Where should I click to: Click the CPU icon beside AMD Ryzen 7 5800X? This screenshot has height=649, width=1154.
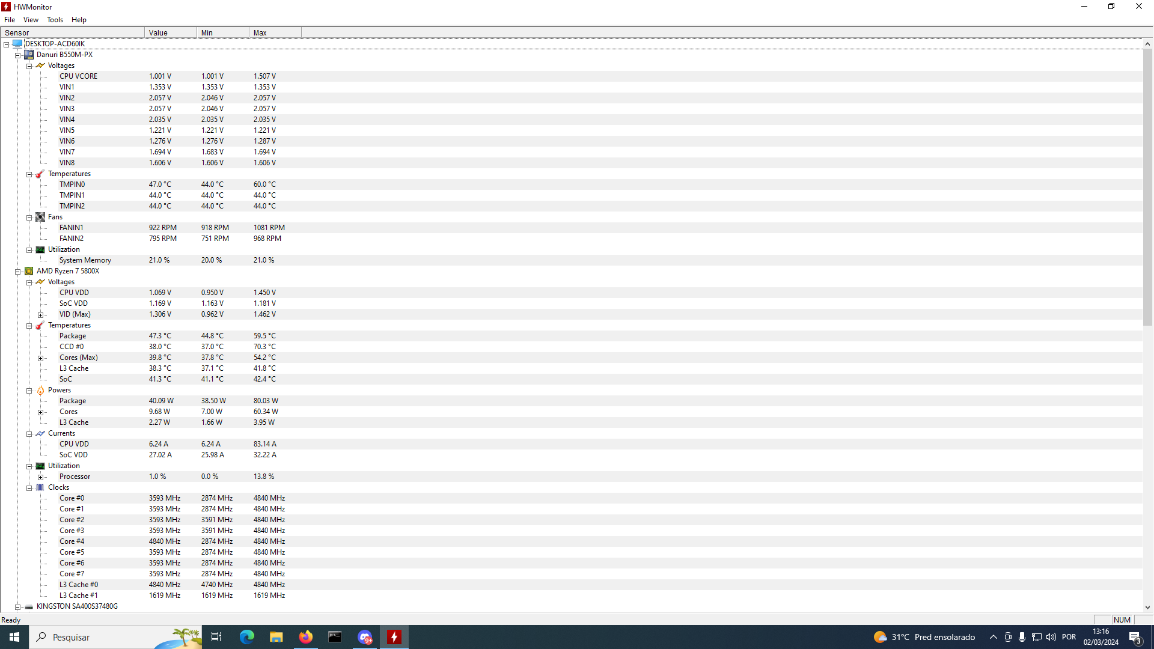[29, 271]
